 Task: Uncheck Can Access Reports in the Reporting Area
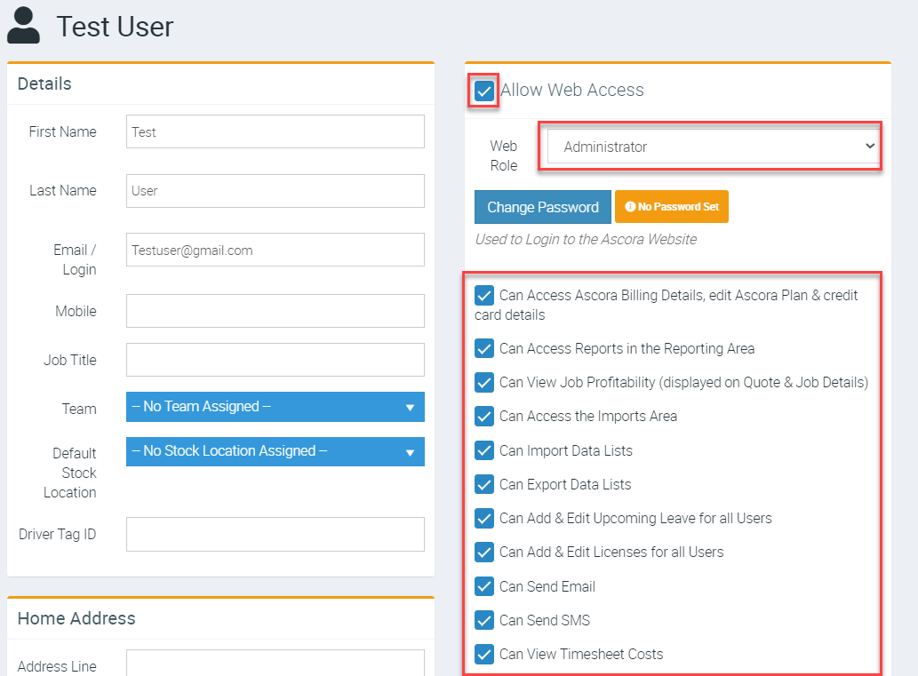pos(484,348)
